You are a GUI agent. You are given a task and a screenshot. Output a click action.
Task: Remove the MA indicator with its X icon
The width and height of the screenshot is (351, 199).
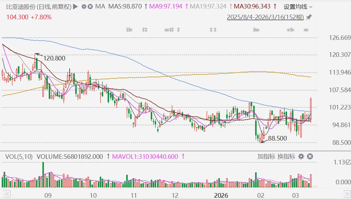pyautogui.click(x=90, y=7)
